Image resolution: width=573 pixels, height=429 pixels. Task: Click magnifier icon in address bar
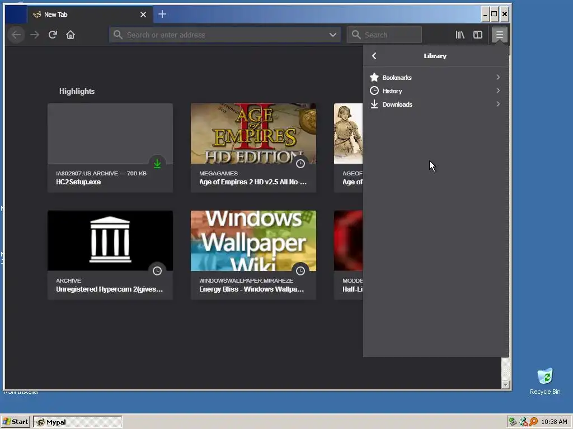pos(118,35)
